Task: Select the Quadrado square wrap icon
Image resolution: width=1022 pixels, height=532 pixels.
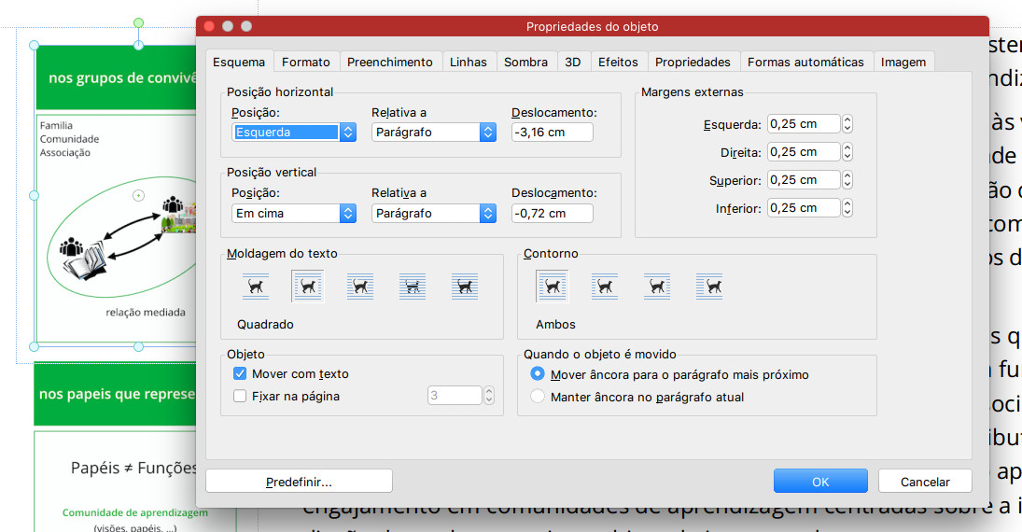Action: pos(307,287)
